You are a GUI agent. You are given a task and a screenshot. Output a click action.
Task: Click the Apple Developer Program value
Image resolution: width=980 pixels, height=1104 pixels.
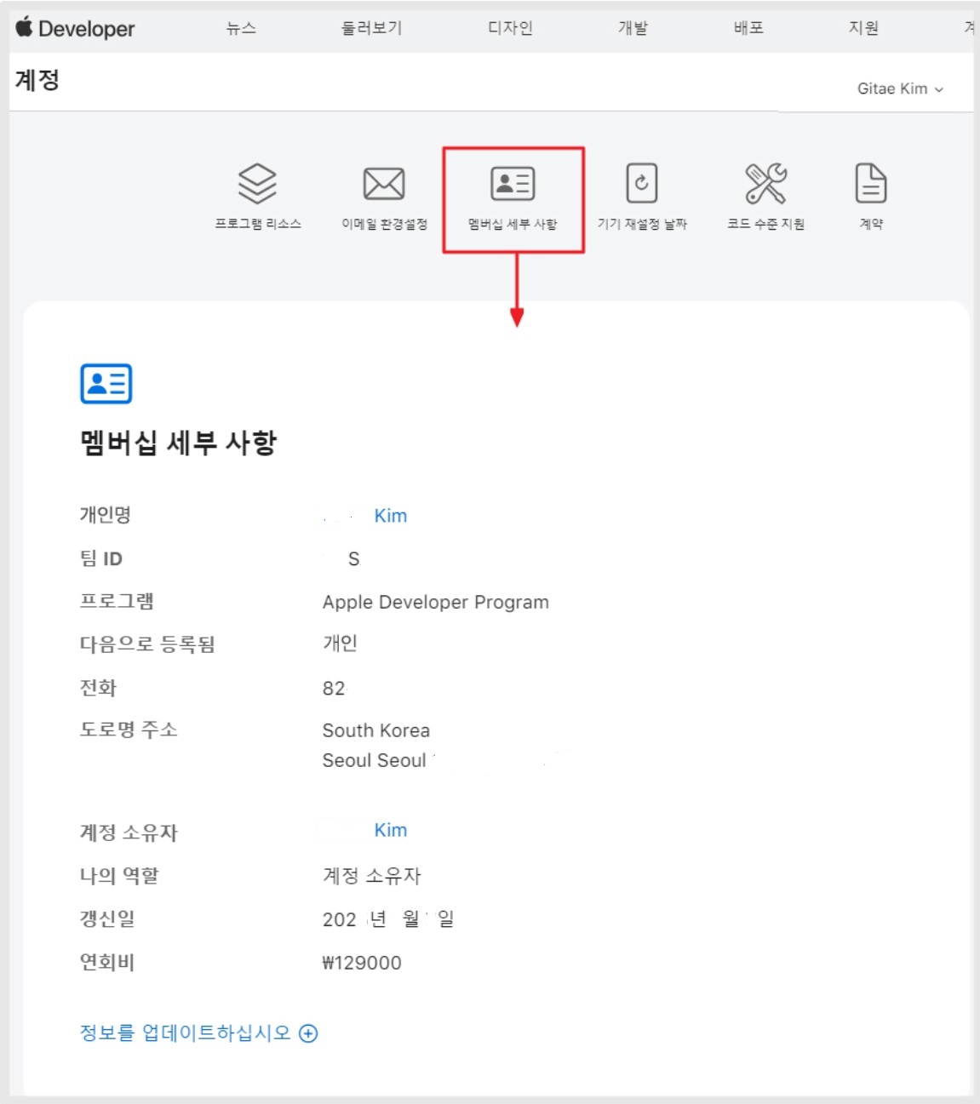coord(436,602)
